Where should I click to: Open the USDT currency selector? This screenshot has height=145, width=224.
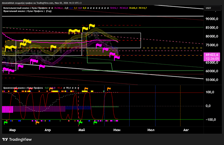pos(212,8)
